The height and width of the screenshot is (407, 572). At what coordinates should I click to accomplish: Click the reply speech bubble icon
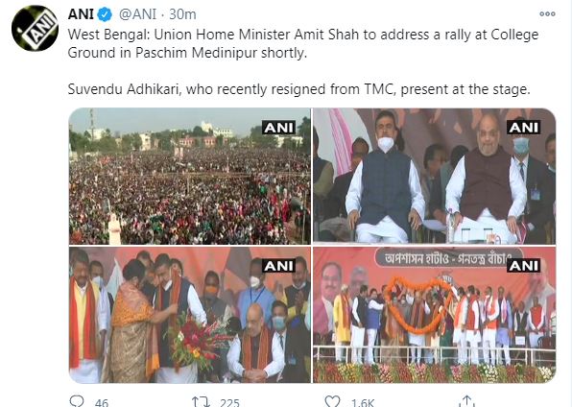pos(77,401)
